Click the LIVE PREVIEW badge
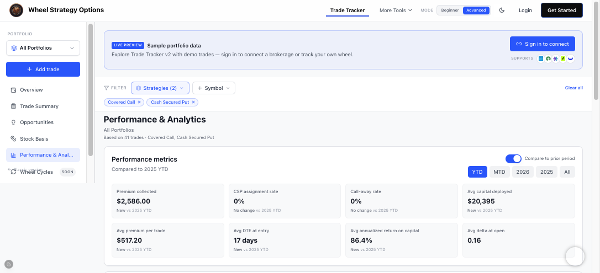The image size is (600, 273). [x=128, y=45]
